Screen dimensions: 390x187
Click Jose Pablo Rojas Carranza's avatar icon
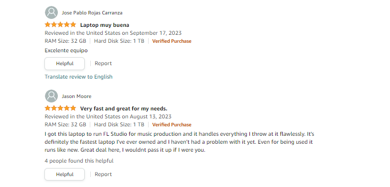pyautogui.click(x=51, y=12)
